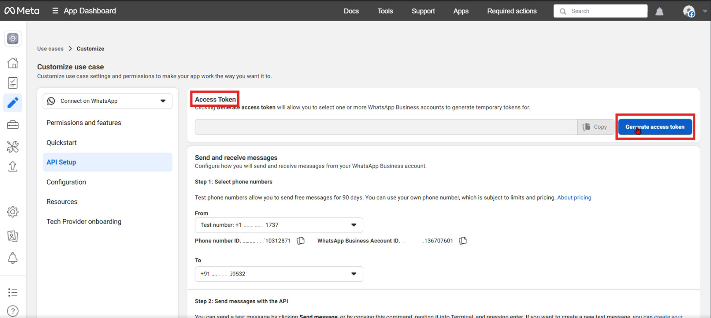Expand the profile account menu arrow
Viewport: 711px width, 318px height.
coord(705,12)
